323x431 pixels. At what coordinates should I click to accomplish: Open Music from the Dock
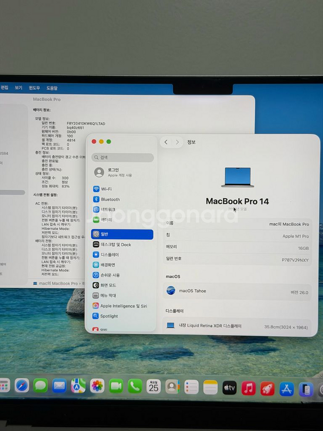point(248,388)
